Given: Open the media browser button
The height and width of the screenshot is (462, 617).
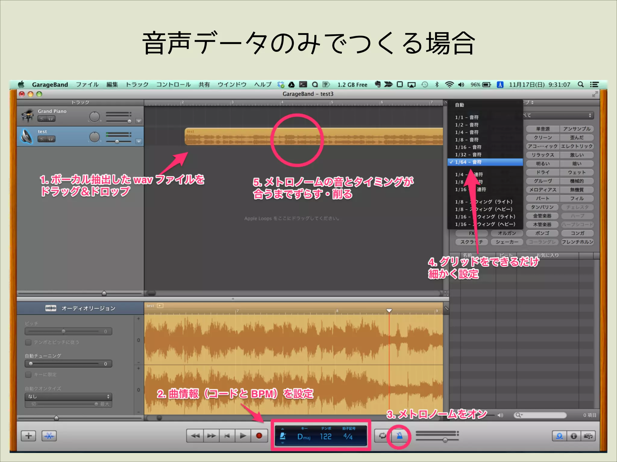Looking at the screenshot, I should (x=588, y=436).
